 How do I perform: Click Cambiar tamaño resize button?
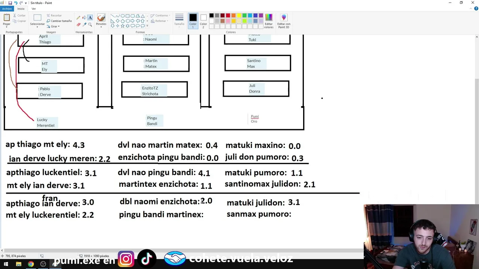[59, 21]
